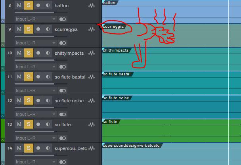Mute the hatton track
241x165 pixels.
19,6
